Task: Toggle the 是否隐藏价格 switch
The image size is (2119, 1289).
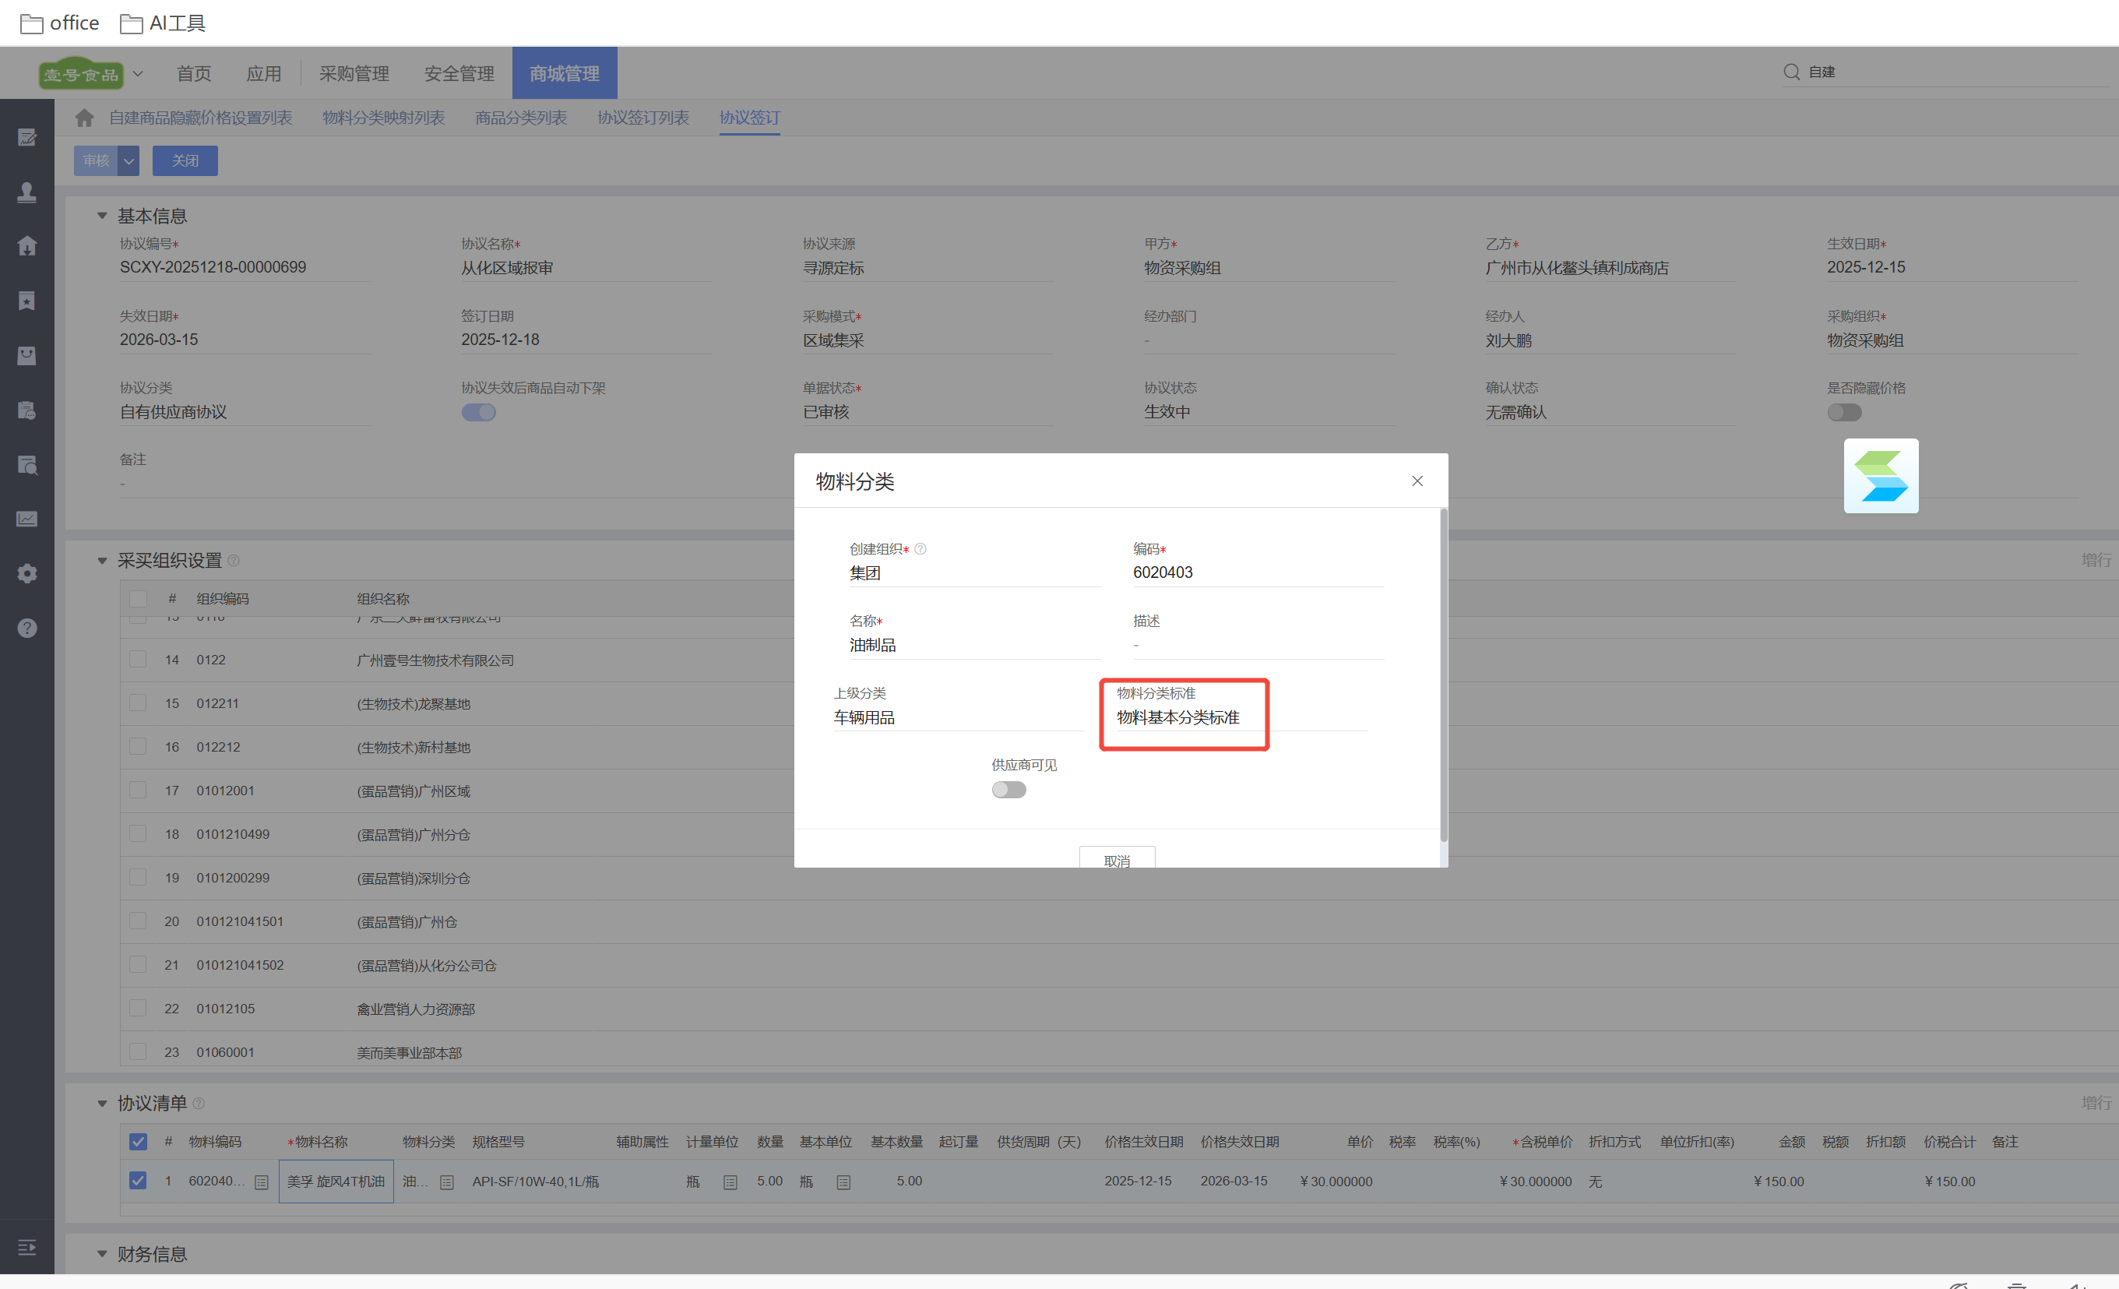Action: (x=1844, y=413)
